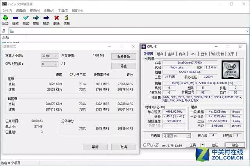250x166 pixels.
Task: Click the Add (添加) green plus icon
Action: click(5, 18)
